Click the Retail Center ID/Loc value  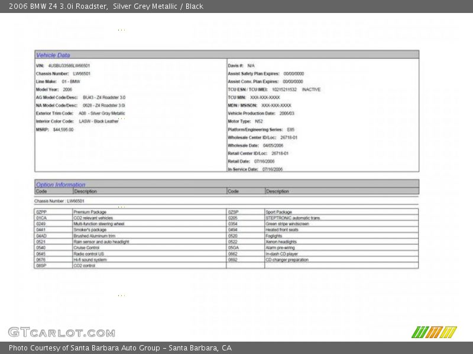tap(280, 153)
